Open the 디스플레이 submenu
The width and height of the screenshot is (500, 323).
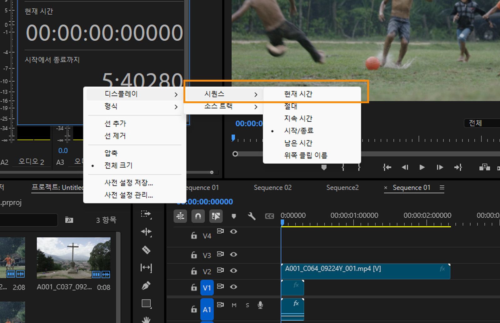coord(135,94)
